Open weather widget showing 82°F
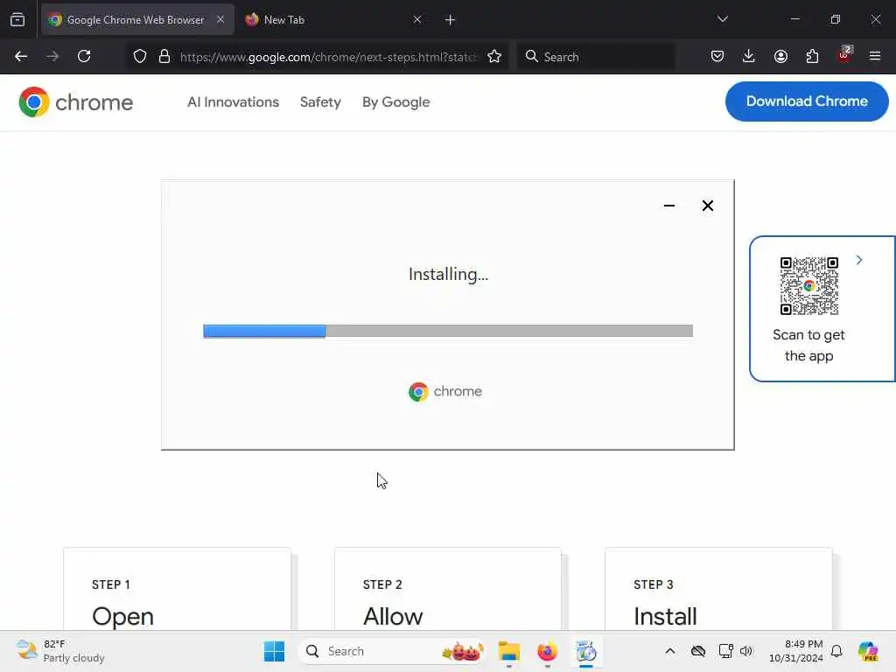 60,651
